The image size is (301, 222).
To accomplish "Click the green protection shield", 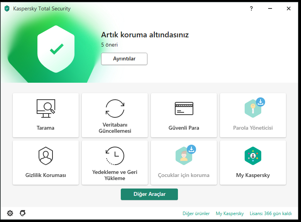I will click(x=56, y=49).
